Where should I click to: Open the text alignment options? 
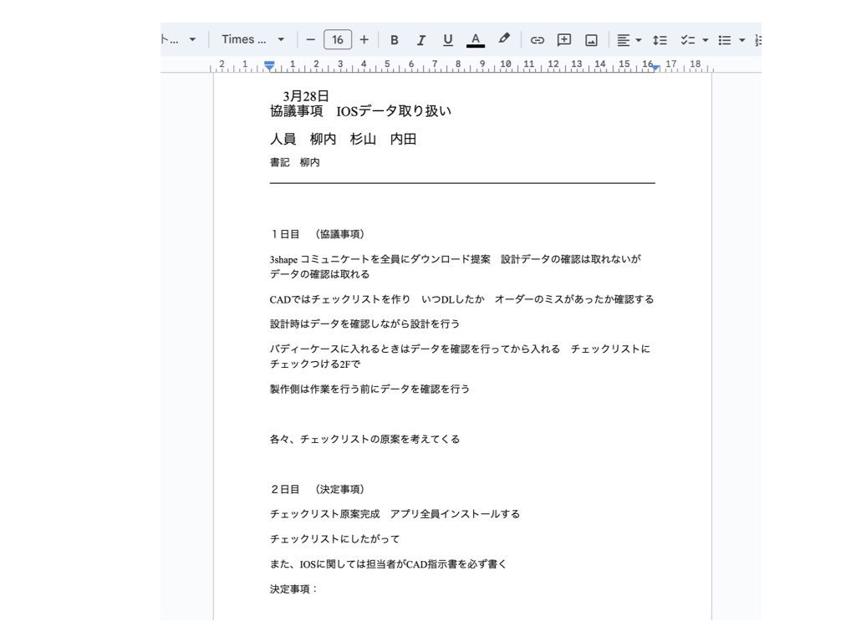pyautogui.click(x=623, y=40)
